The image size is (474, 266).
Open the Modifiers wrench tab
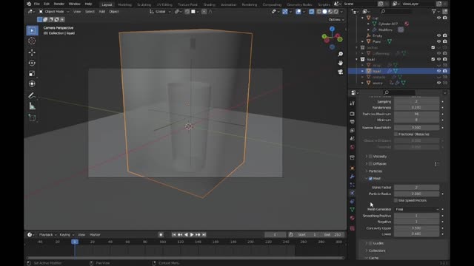[353, 177]
